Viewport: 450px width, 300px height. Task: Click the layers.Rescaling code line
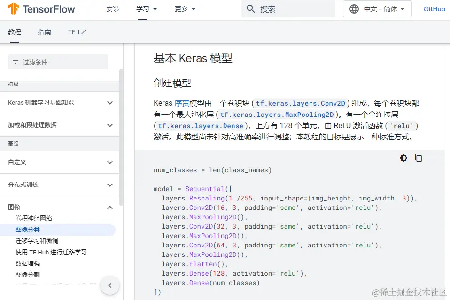[x=289, y=198]
